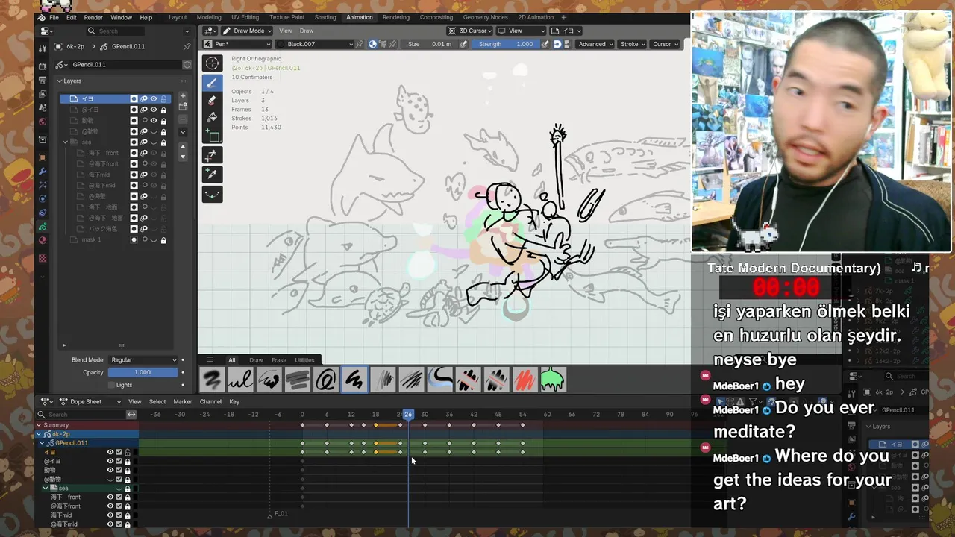Move the active layer down
Viewport: 955px width, 537px height.
point(183,156)
